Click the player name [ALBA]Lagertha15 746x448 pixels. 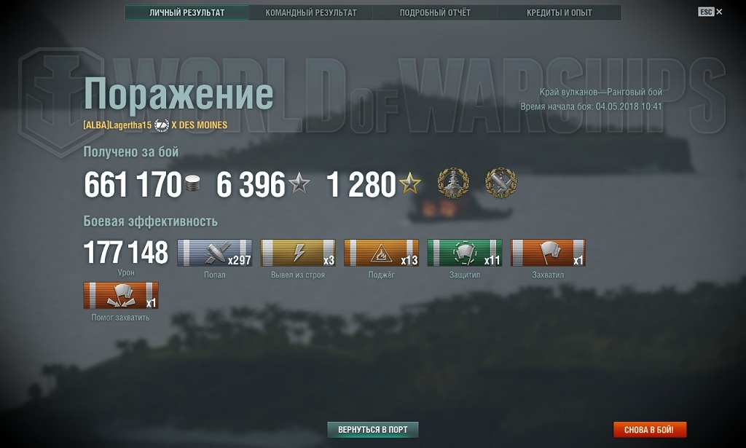pyautogui.click(x=117, y=125)
